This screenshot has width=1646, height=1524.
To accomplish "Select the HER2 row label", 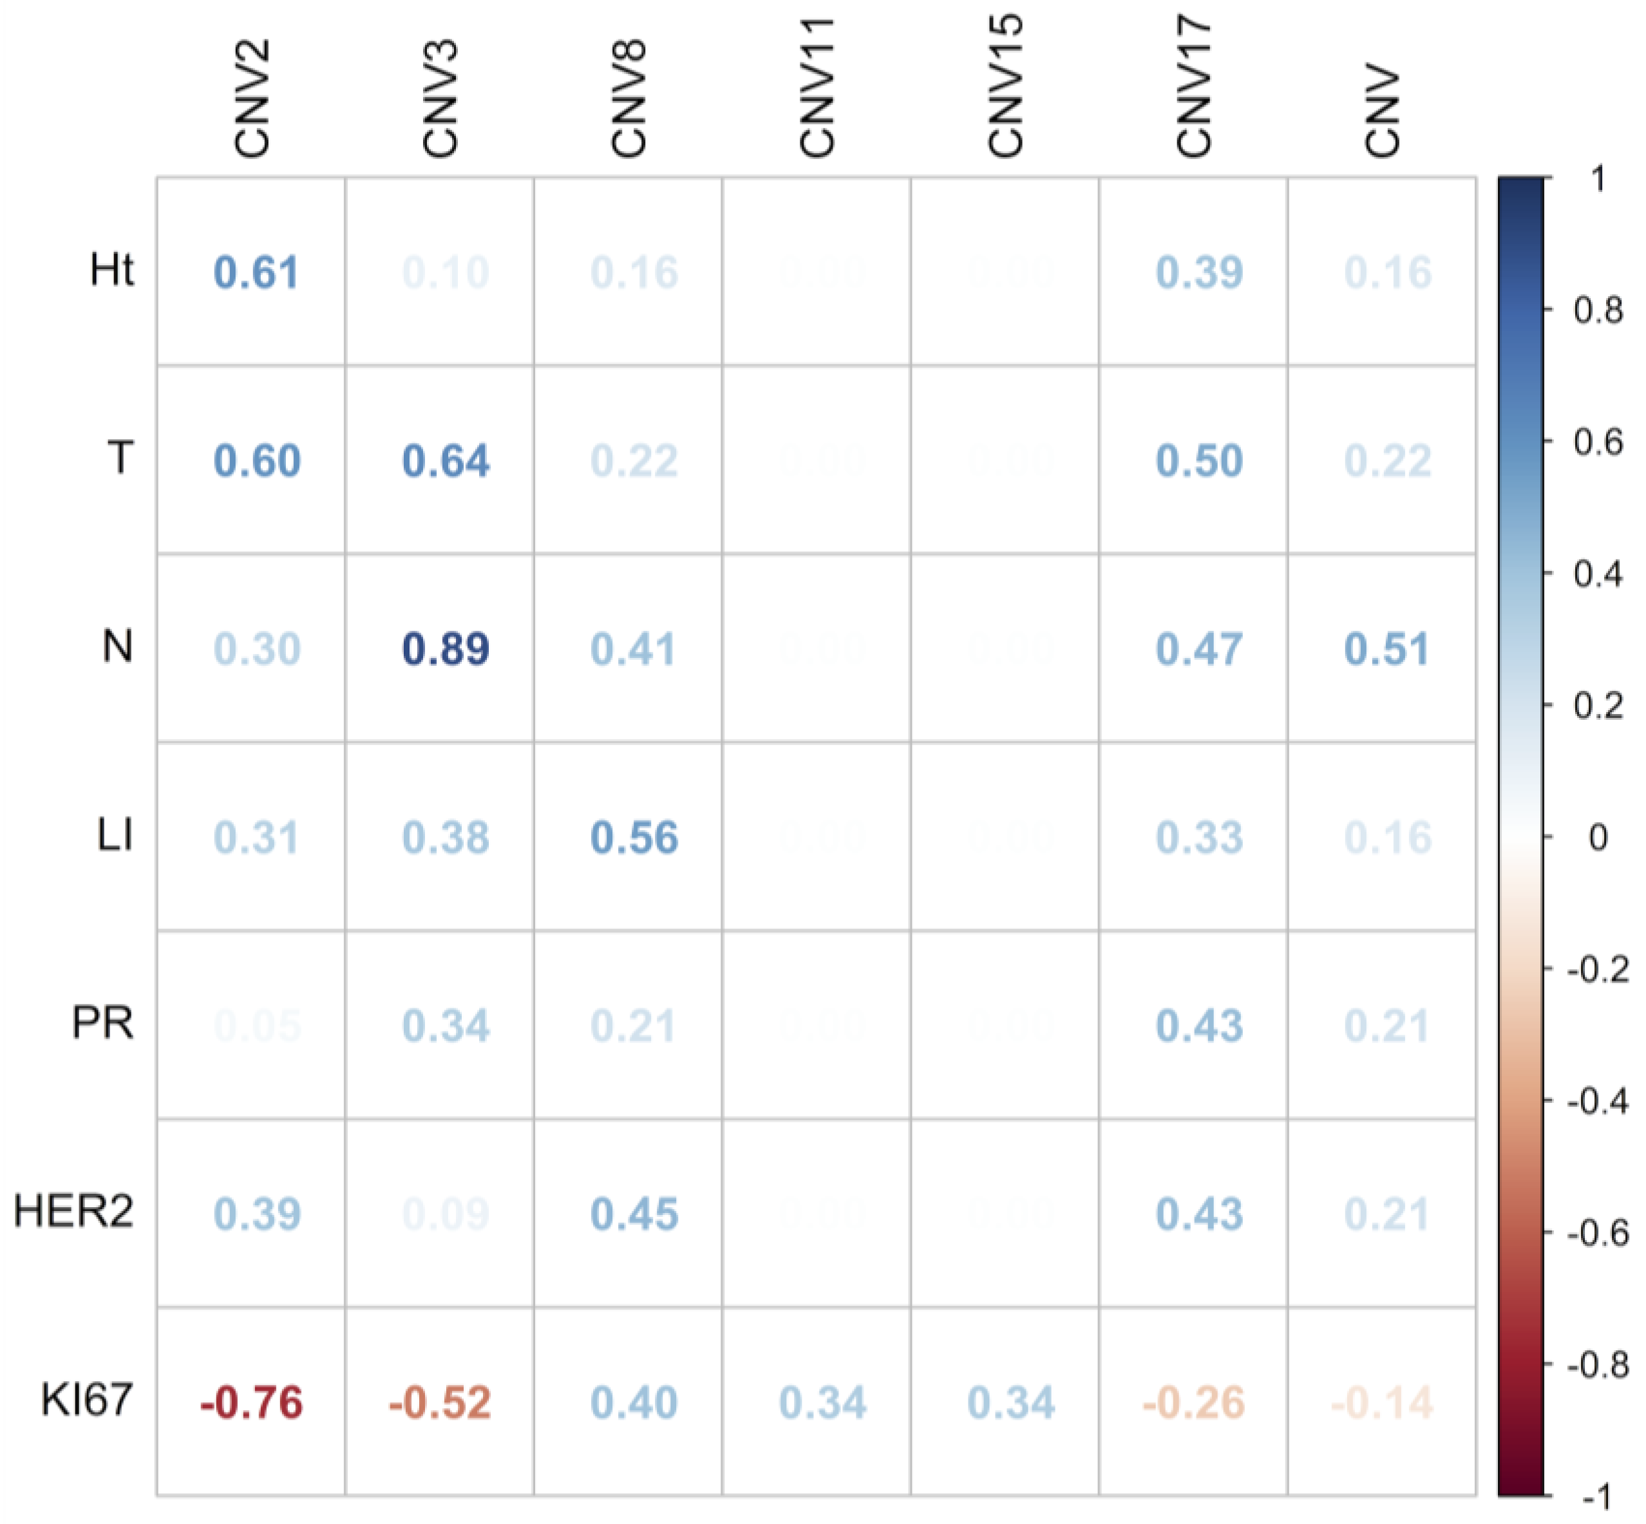I will click(74, 1212).
